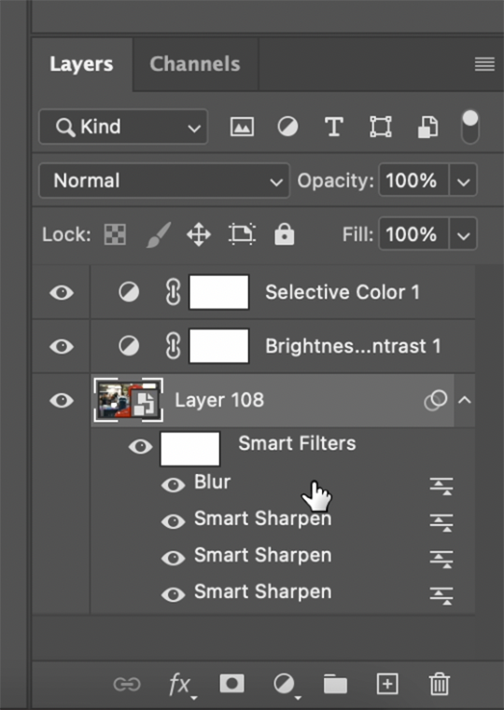
Task: Toggle layer filtering switch
Action: pos(470,127)
